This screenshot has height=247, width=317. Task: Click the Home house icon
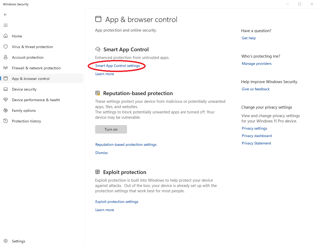coord(6,36)
